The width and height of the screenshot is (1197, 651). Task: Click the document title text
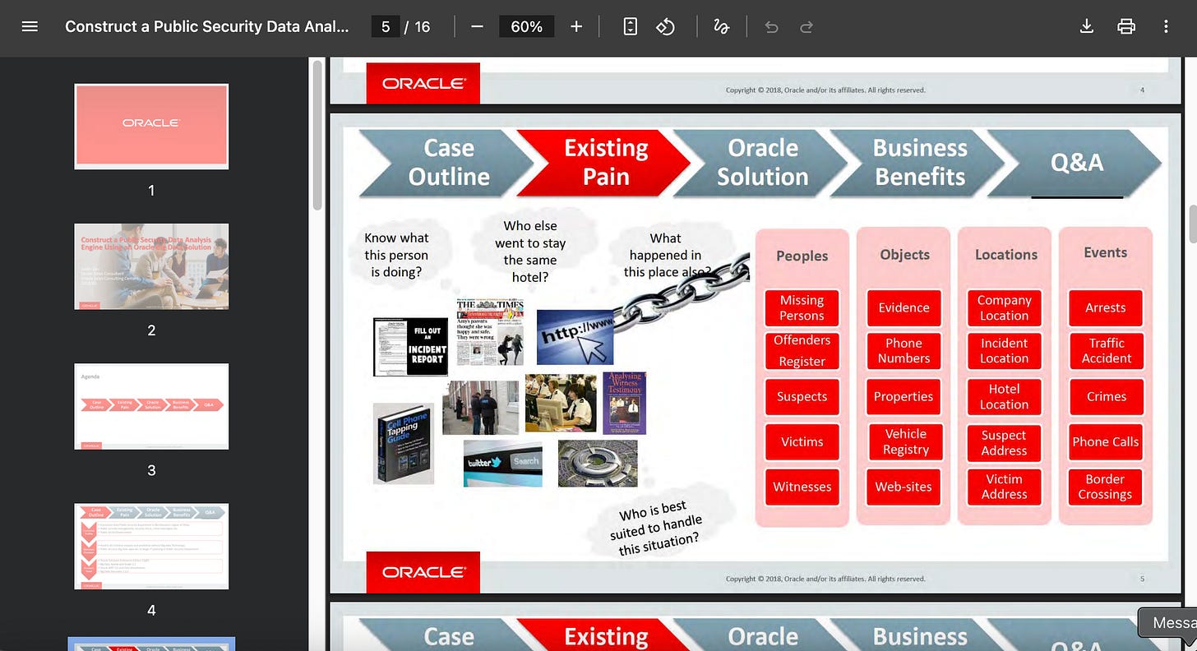[x=207, y=26]
